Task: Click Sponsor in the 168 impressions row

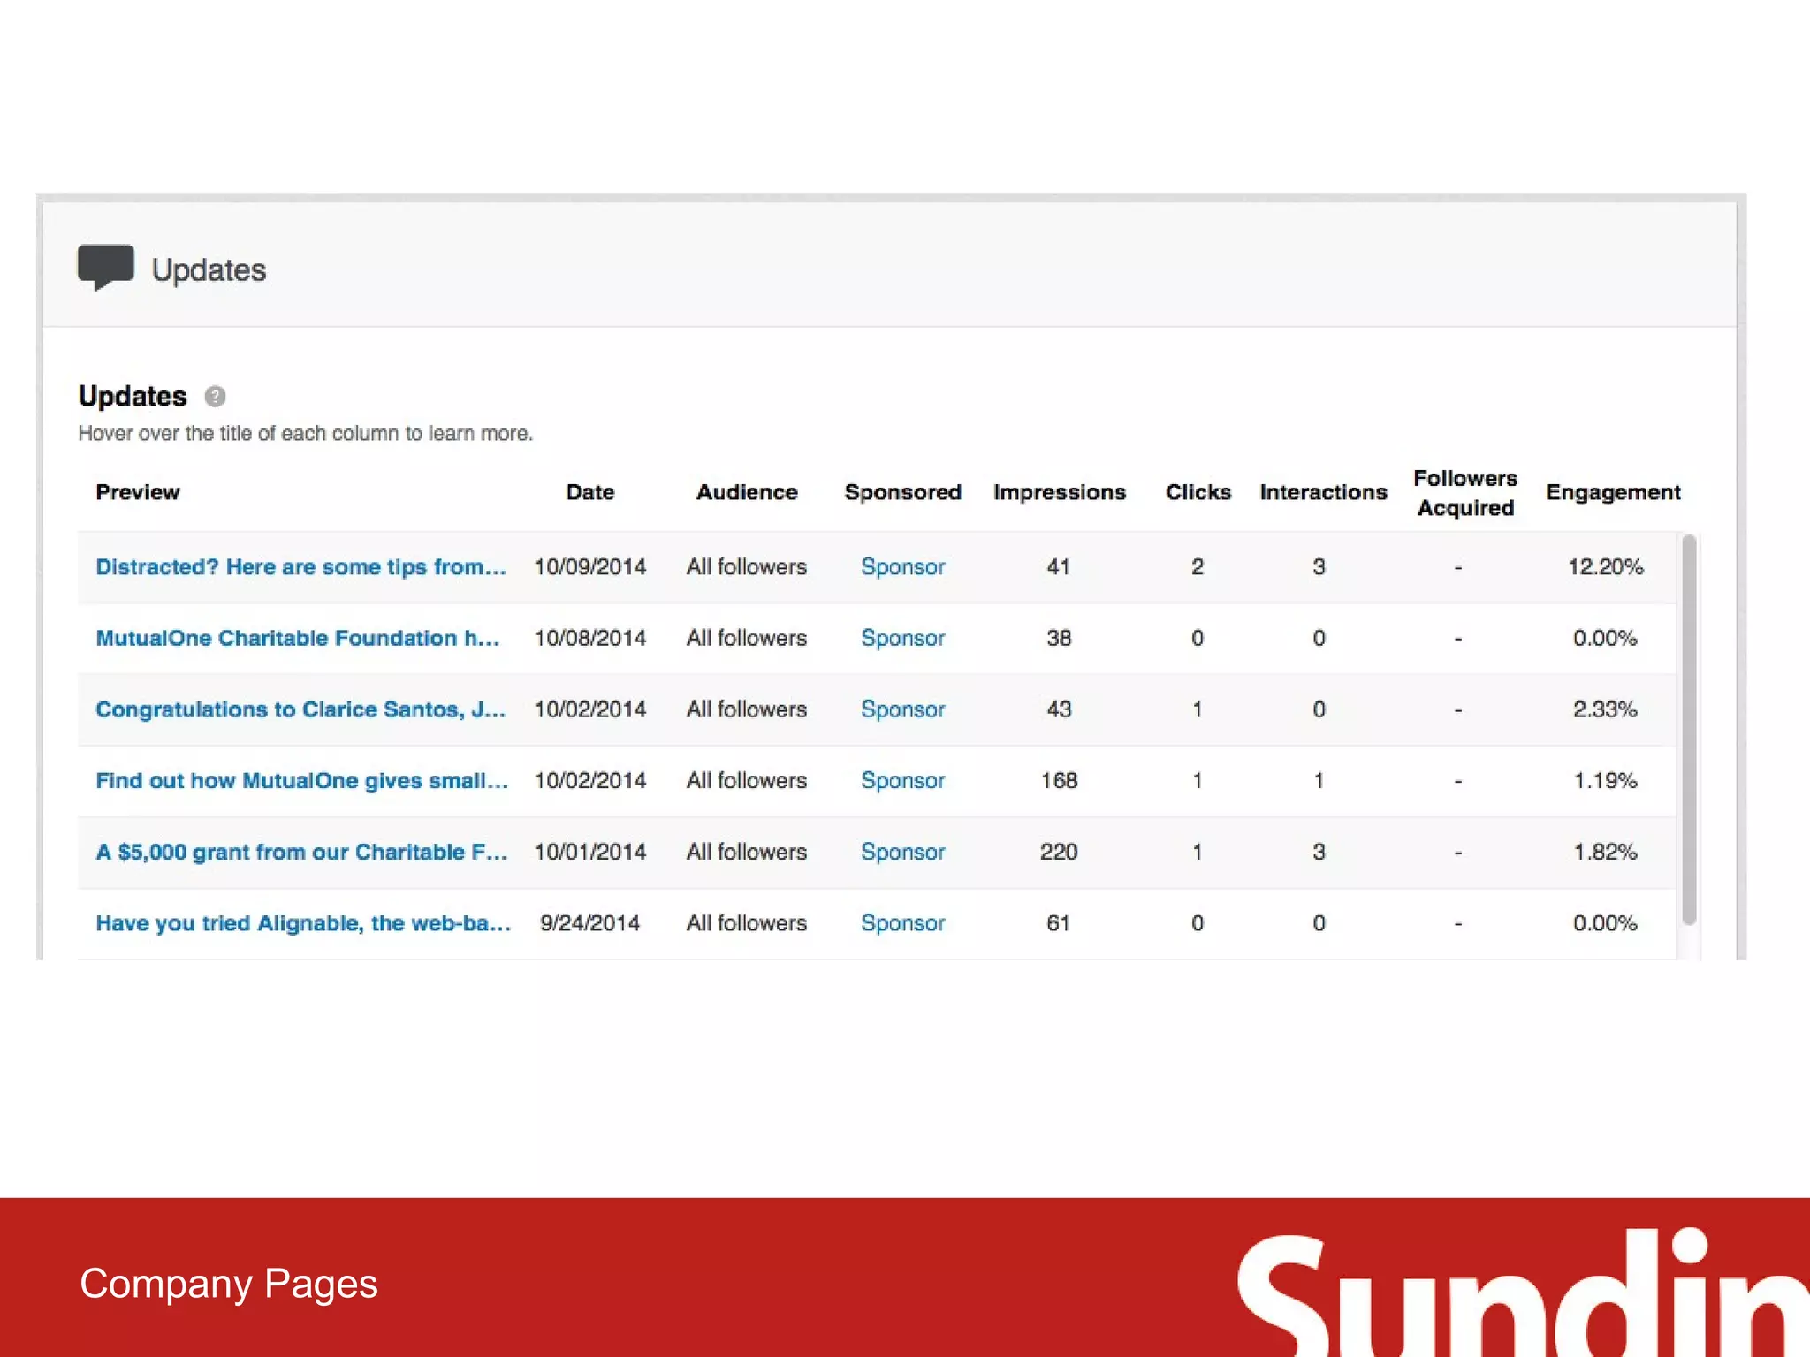Action: point(903,781)
